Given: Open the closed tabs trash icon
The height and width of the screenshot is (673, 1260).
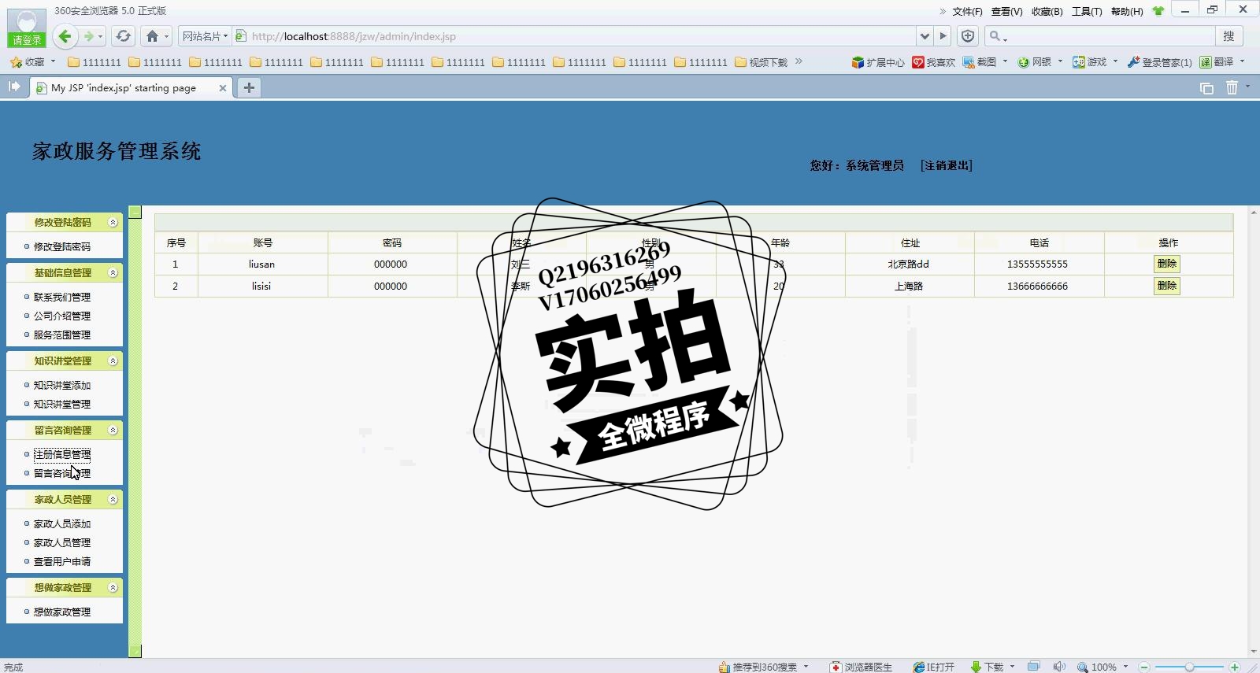Looking at the screenshot, I should [x=1232, y=88].
